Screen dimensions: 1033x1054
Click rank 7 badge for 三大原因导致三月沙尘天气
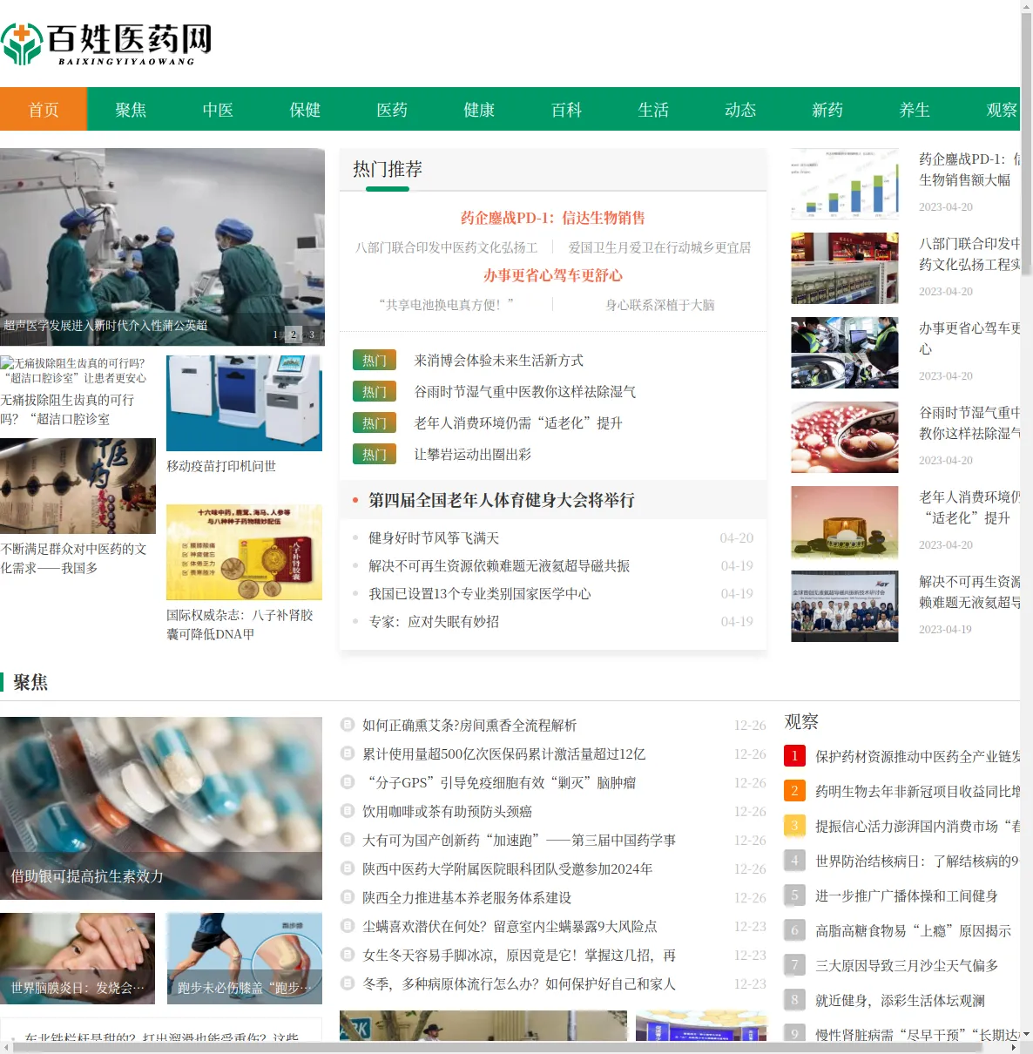(x=794, y=964)
